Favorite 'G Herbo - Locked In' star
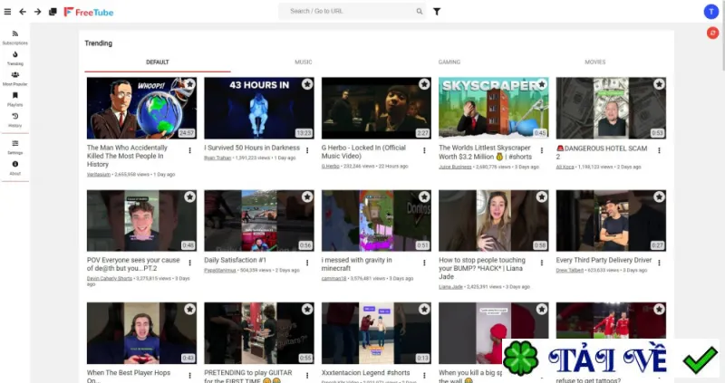This screenshot has height=383, width=725. point(424,84)
